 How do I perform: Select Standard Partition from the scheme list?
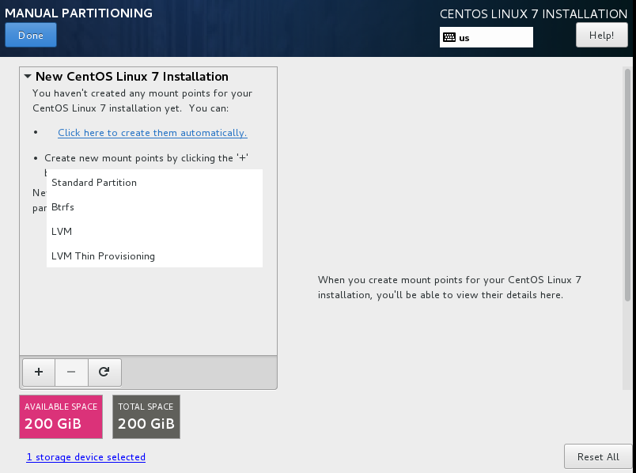154,183
